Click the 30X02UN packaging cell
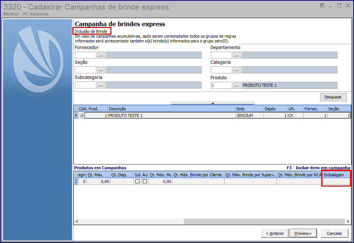 pyautogui.click(x=250, y=115)
